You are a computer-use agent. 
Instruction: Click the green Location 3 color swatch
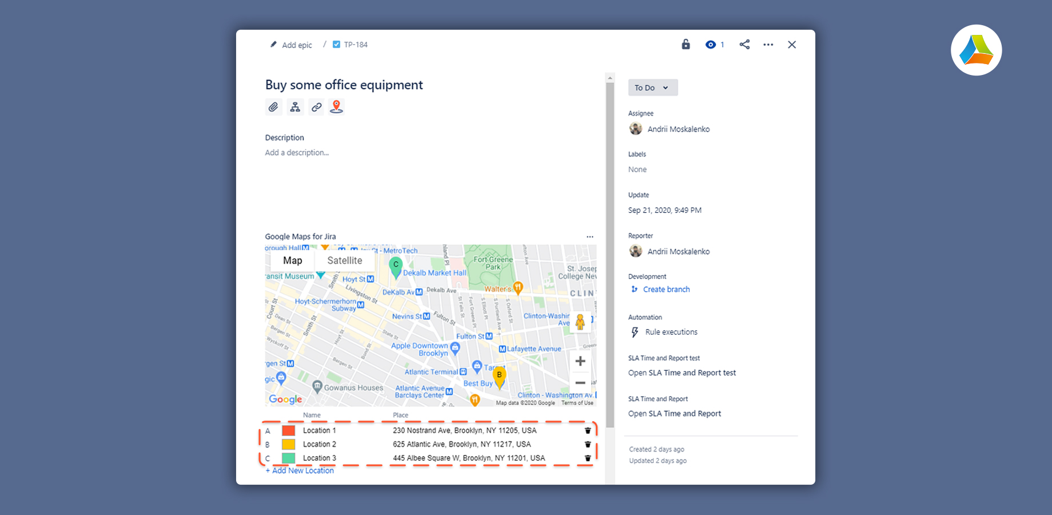coord(288,458)
